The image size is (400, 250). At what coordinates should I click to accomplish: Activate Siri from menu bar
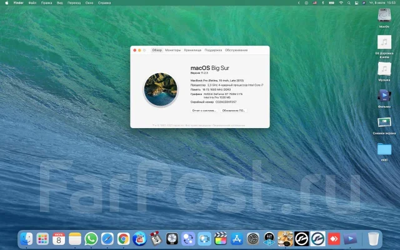364,2
